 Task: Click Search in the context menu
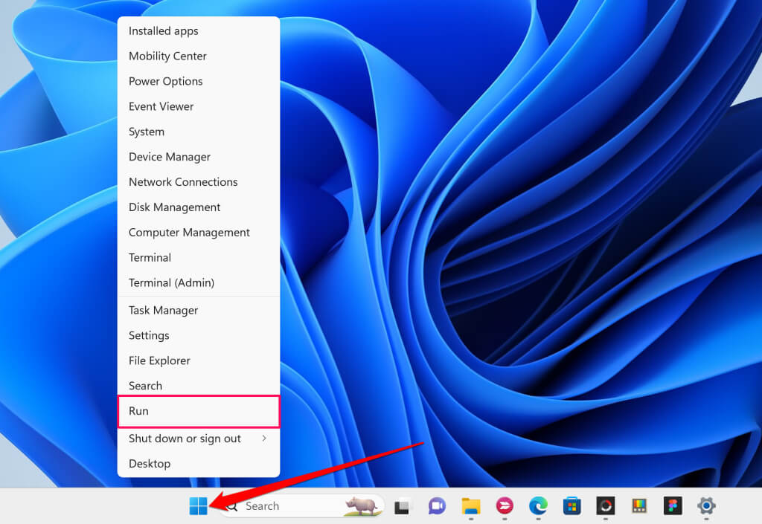199,386
